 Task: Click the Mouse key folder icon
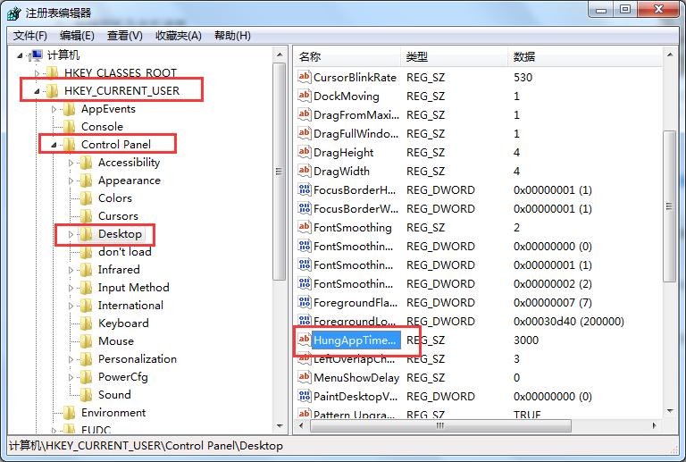click(x=87, y=340)
